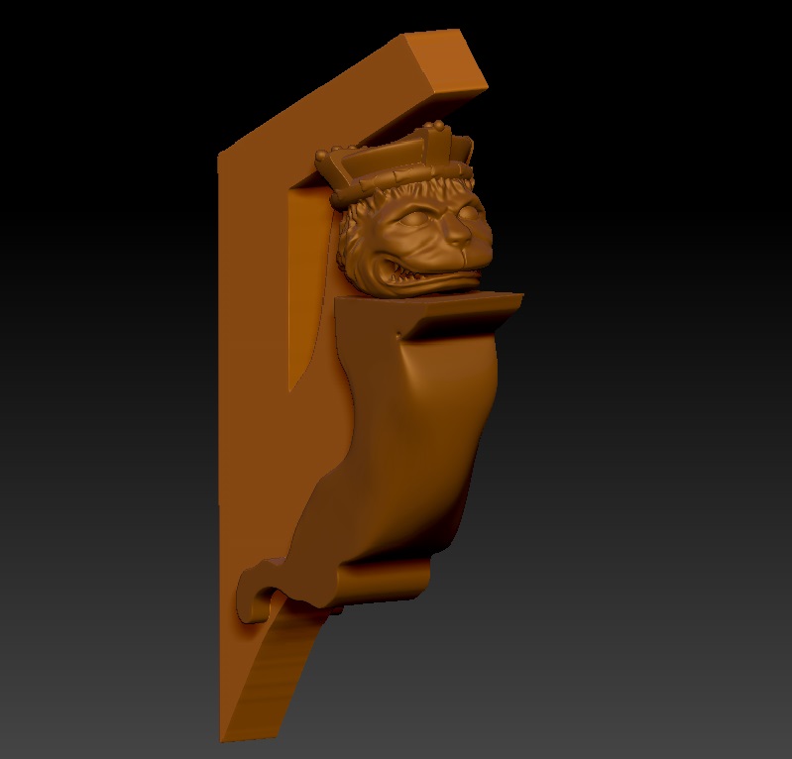792x759 pixels.
Task: Select the lion's lower jaw and chin
Action: pyautogui.click(x=436, y=287)
